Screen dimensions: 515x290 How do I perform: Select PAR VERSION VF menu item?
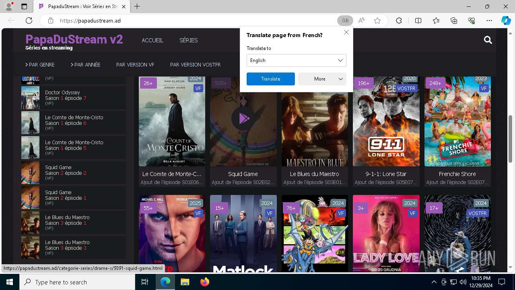pos(135,64)
